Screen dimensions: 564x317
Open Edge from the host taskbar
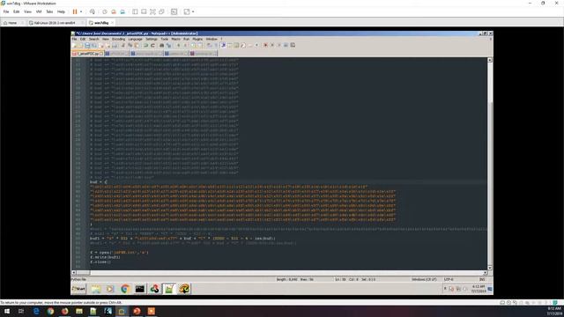coord(36,311)
